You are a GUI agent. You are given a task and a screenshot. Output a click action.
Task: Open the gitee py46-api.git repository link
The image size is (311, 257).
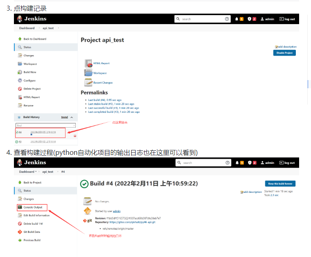[x=132, y=222]
